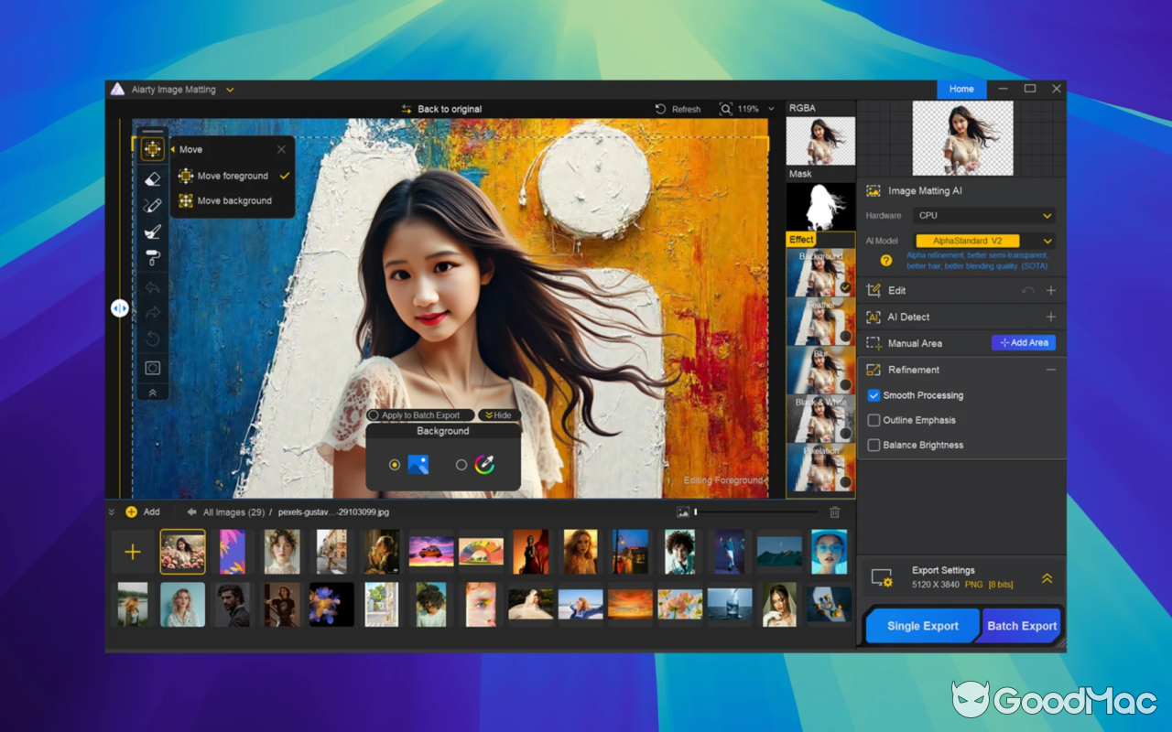The width and height of the screenshot is (1172, 732).
Task: Enable the Outline Emphasis checkbox
Action: pos(874,420)
